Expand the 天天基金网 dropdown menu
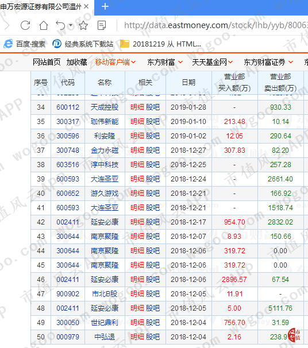Screen dimensions: 308x348 tap(212, 62)
